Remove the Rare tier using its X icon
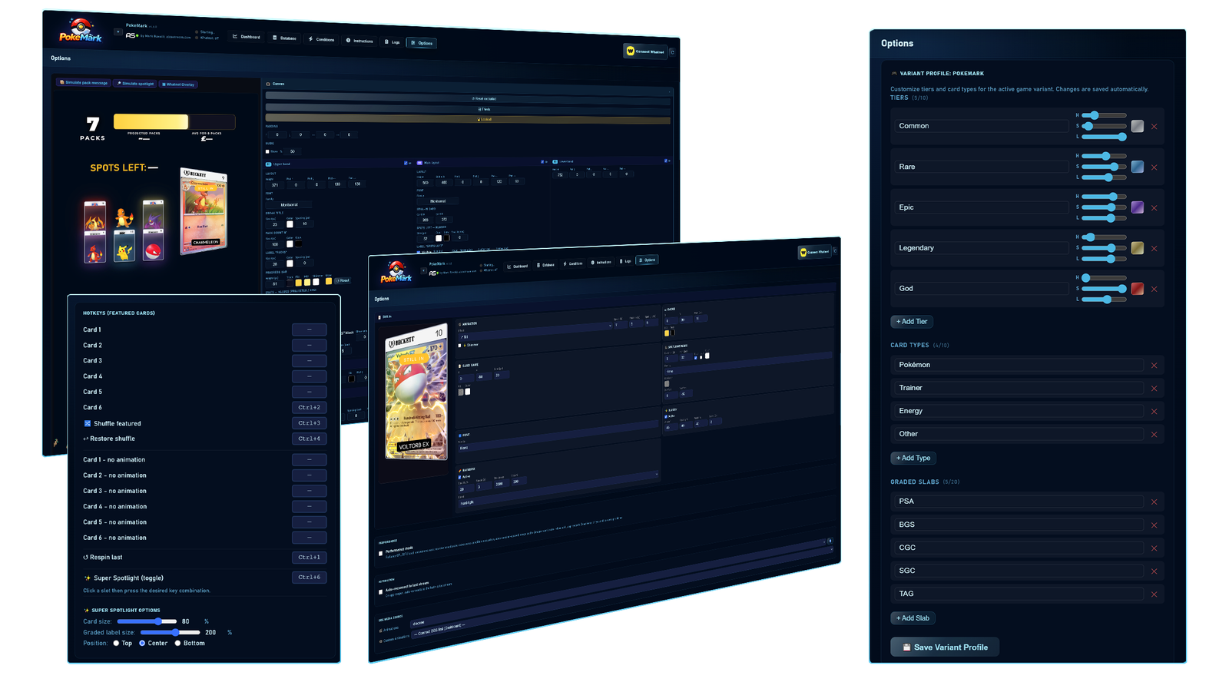This screenshot has width=1229, height=692. (x=1154, y=167)
